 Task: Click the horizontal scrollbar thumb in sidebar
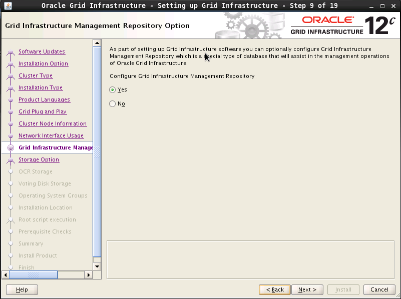[34, 274]
